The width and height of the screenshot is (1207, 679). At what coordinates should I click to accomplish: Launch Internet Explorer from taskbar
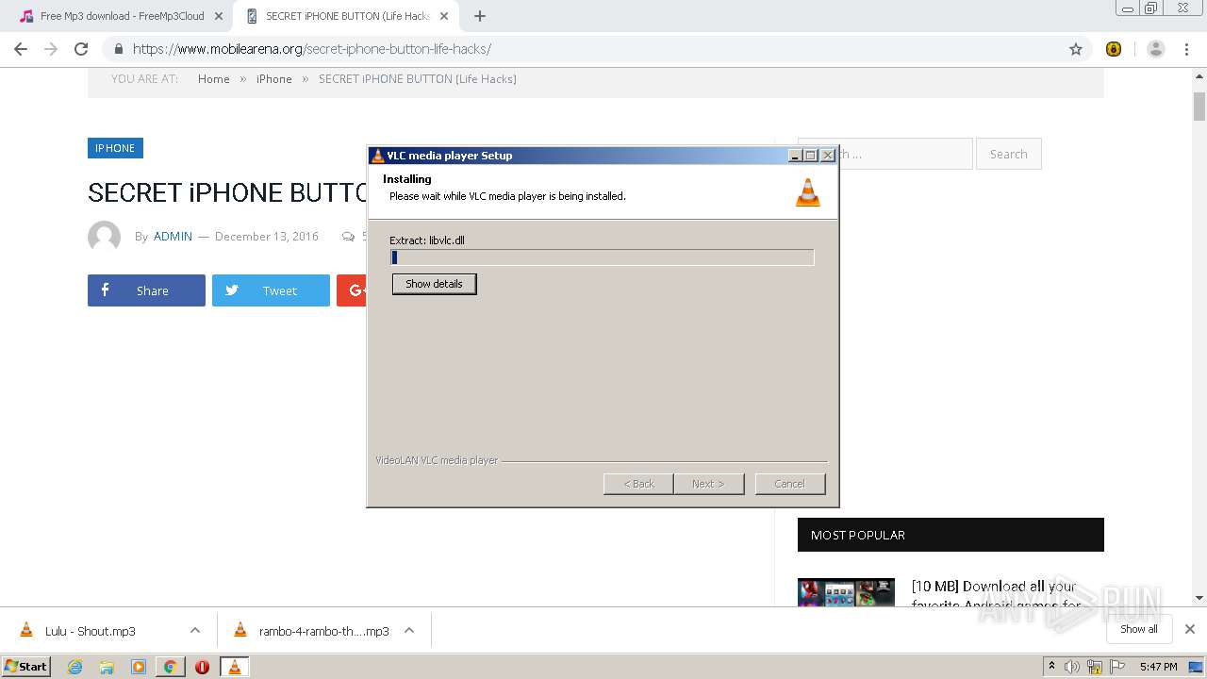(75, 667)
